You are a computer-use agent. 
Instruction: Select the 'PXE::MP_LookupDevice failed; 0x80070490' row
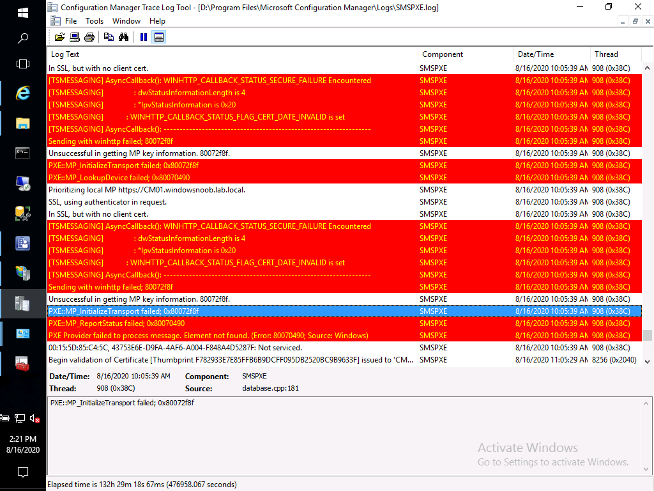pos(344,178)
